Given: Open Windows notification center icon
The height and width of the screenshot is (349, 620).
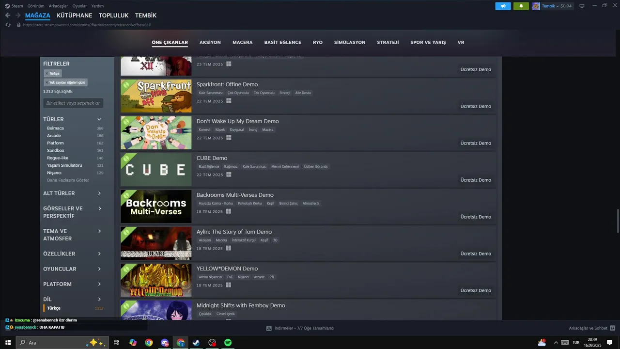Looking at the screenshot, I should [610, 343].
